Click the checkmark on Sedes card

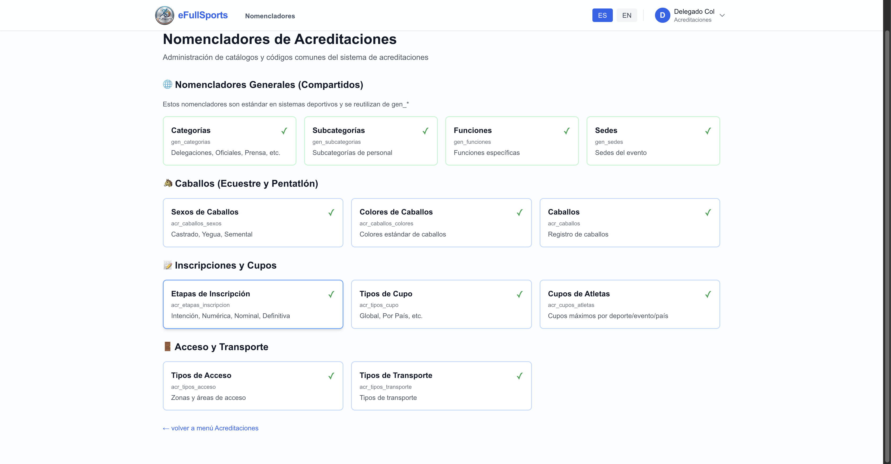pyautogui.click(x=708, y=131)
